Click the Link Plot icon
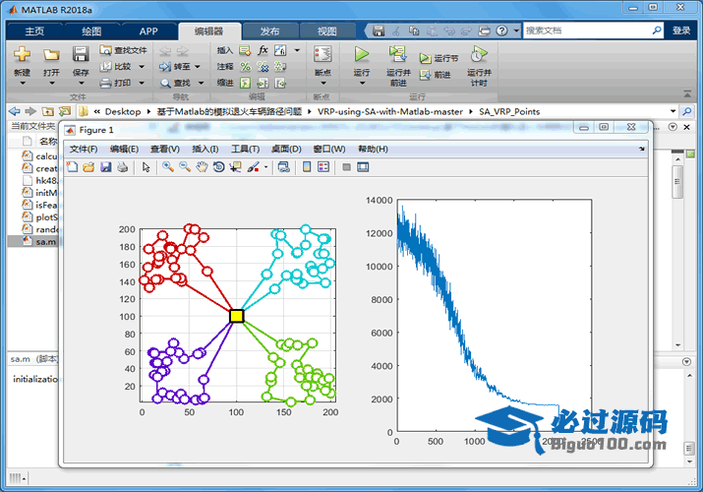Screen dimensions: 703x492 [x=284, y=167]
